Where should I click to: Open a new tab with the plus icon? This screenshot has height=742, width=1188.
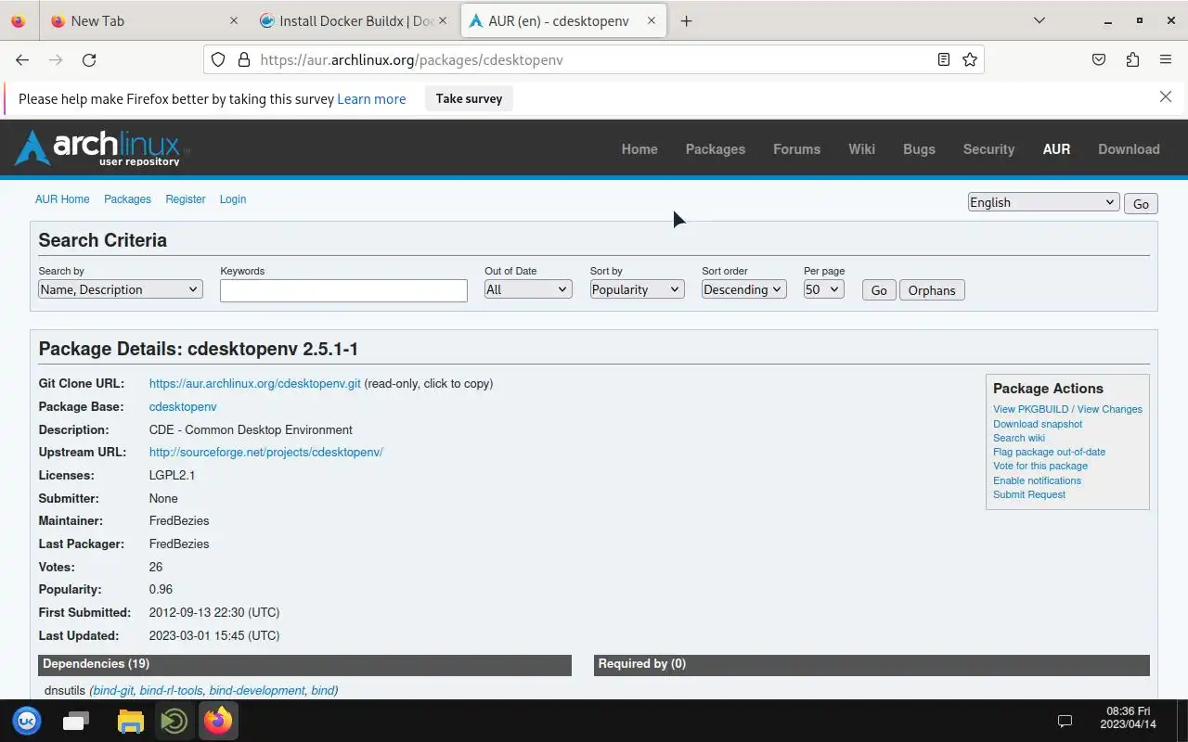coord(686,20)
